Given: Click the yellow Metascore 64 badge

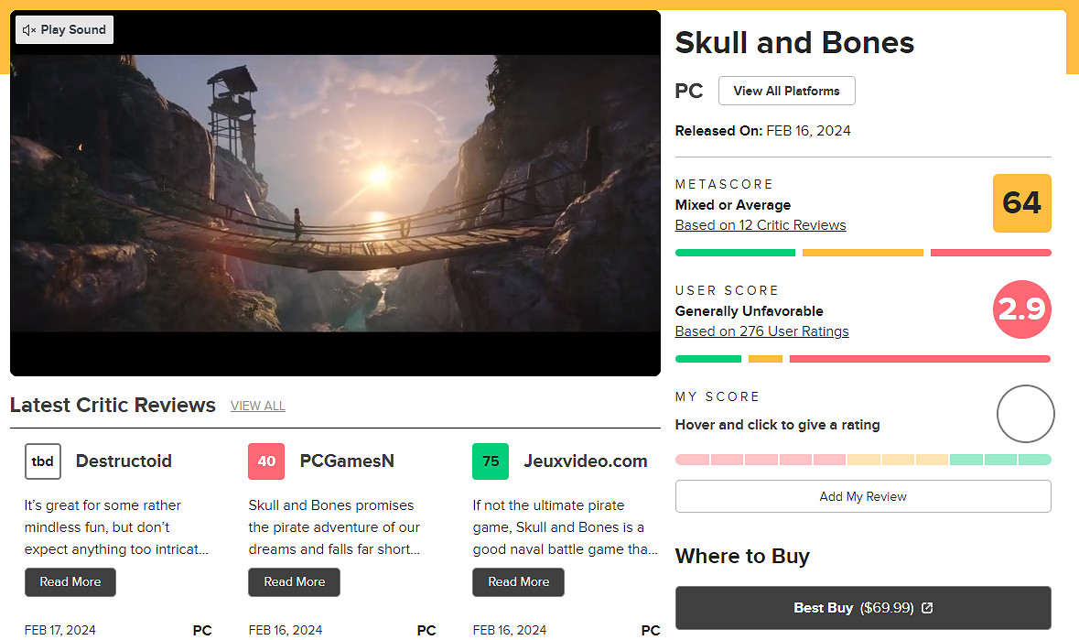Looking at the screenshot, I should (1021, 203).
